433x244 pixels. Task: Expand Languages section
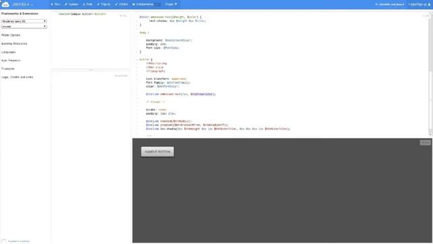[8, 52]
